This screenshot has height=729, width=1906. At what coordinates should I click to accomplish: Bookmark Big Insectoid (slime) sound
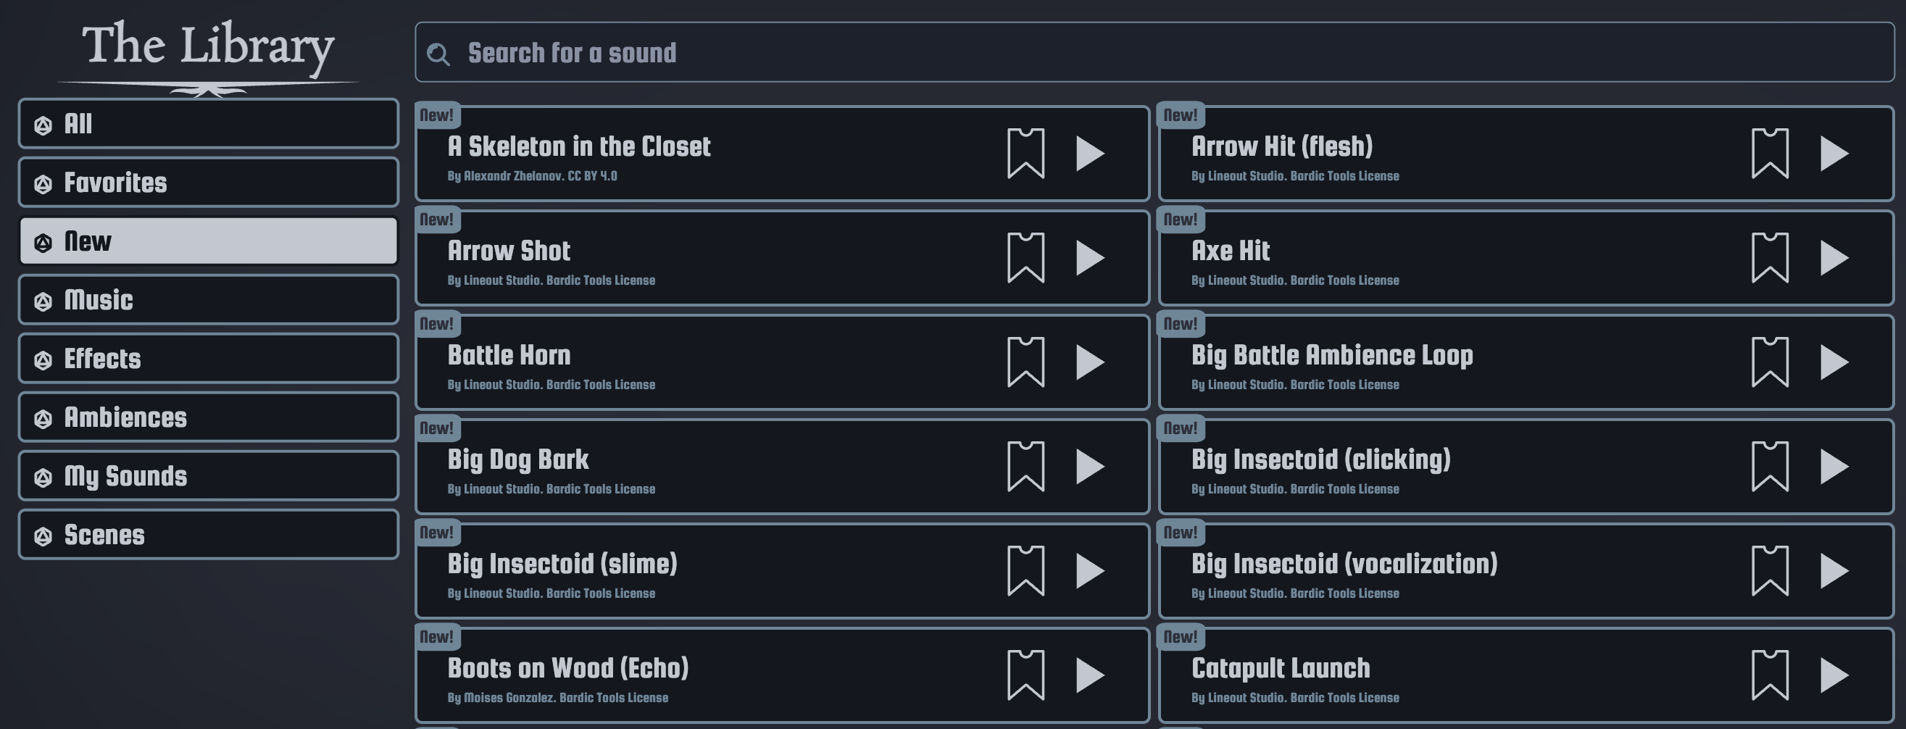click(x=1025, y=570)
